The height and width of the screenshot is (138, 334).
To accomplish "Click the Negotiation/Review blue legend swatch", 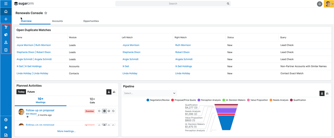I will pyautogui.click(x=148, y=100).
